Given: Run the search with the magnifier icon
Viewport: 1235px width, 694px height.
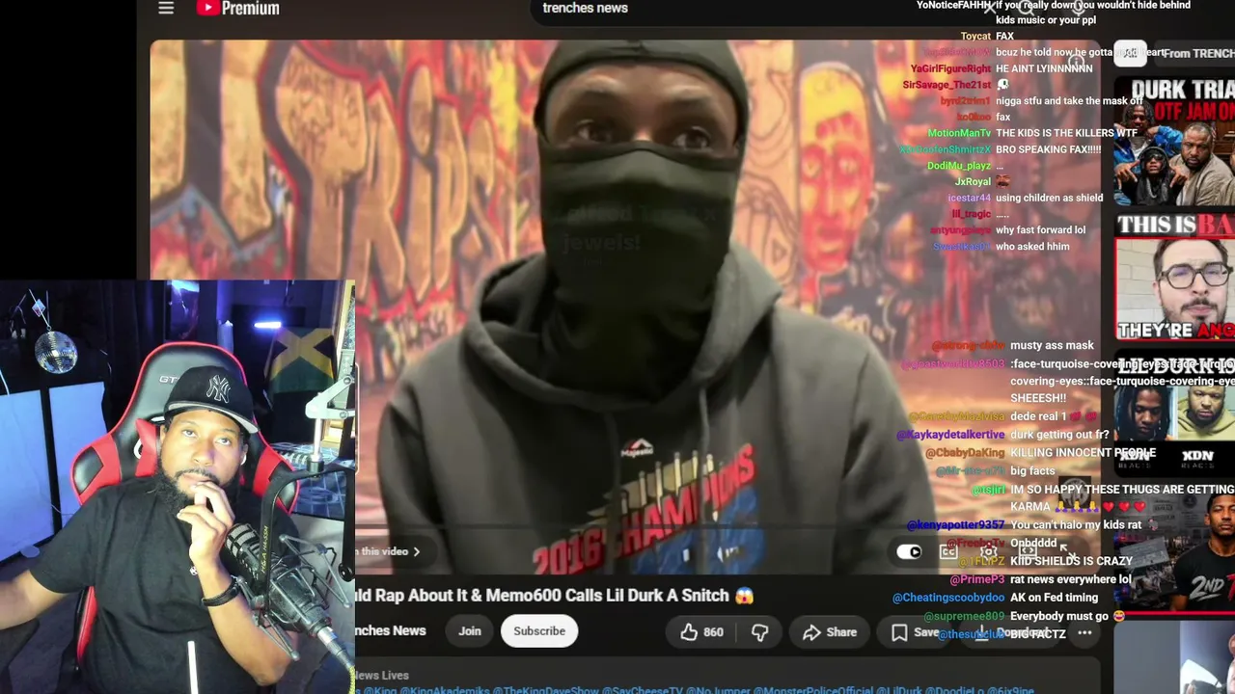Looking at the screenshot, I should coord(1025,8).
